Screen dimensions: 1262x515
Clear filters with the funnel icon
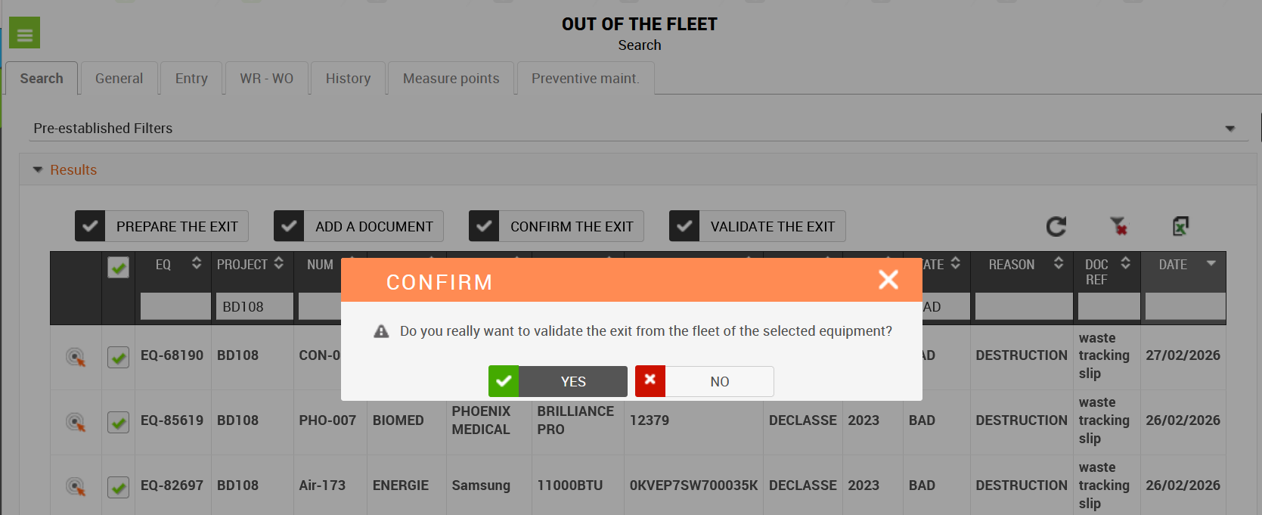tap(1118, 225)
